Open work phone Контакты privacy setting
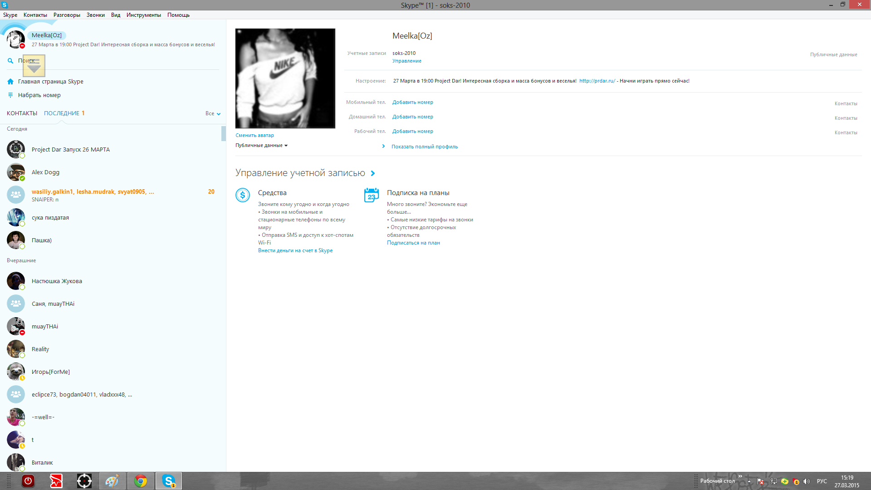Viewport: 871px width, 490px height. click(846, 132)
